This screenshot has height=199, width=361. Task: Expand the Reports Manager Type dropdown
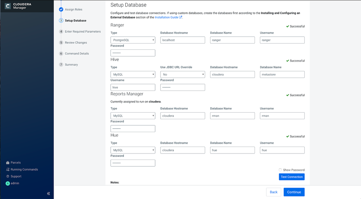133,116
